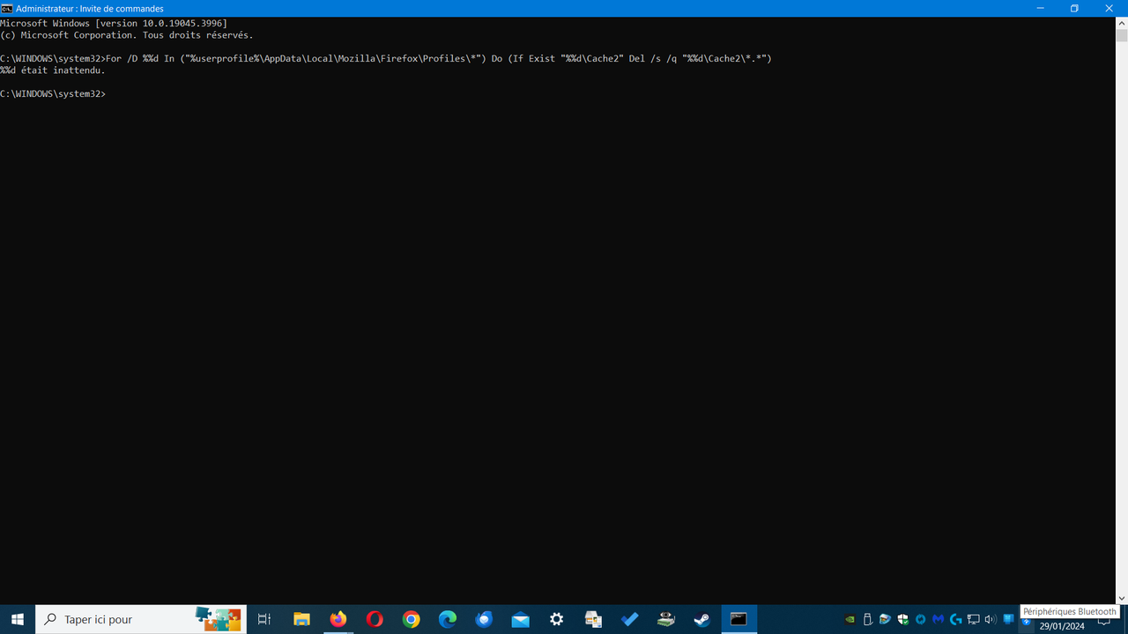Open Task View
Image resolution: width=1128 pixels, height=634 pixels.
(263, 619)
